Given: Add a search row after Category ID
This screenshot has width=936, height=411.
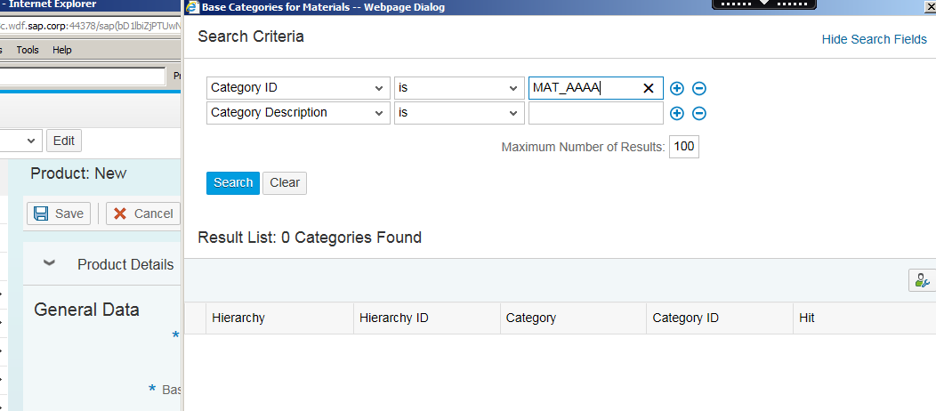Looking at the screenshot, I should coord(677,88).
